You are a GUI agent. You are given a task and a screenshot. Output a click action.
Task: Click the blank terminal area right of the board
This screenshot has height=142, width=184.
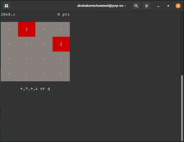pos(125,57)
